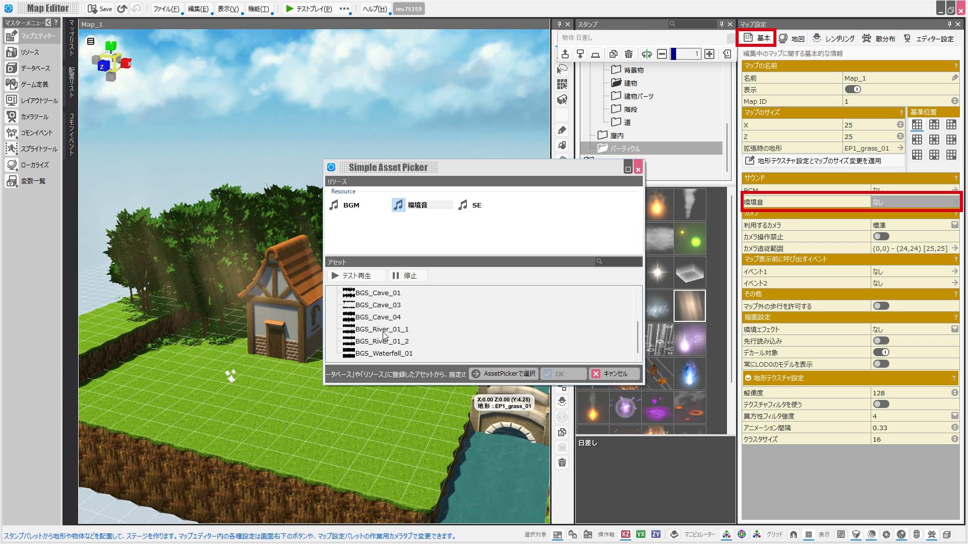Screen dimensions: 968x544
Task: Open the ヘルプ(H) menu
Action: tap(375, 9)
